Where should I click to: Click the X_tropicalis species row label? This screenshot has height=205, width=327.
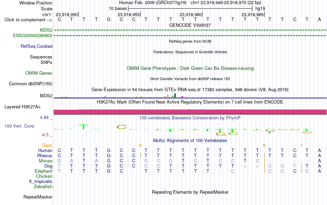tap(41, 182)
